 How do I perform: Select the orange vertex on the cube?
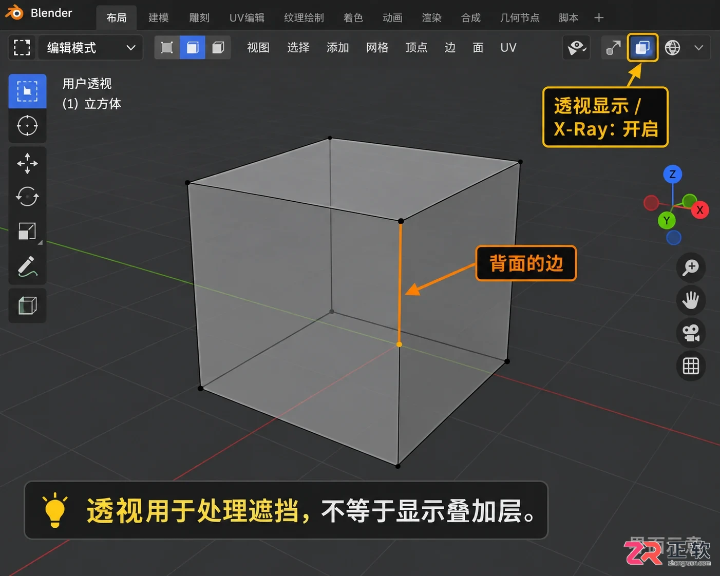(x=399, y=344)
